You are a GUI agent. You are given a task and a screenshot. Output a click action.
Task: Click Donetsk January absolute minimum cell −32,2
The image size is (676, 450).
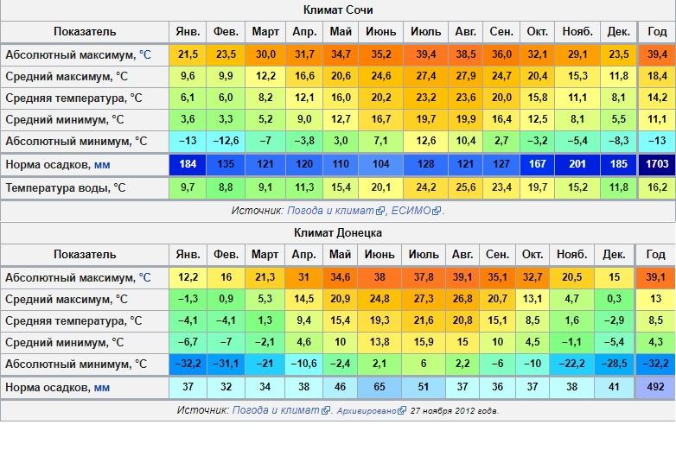188,364
